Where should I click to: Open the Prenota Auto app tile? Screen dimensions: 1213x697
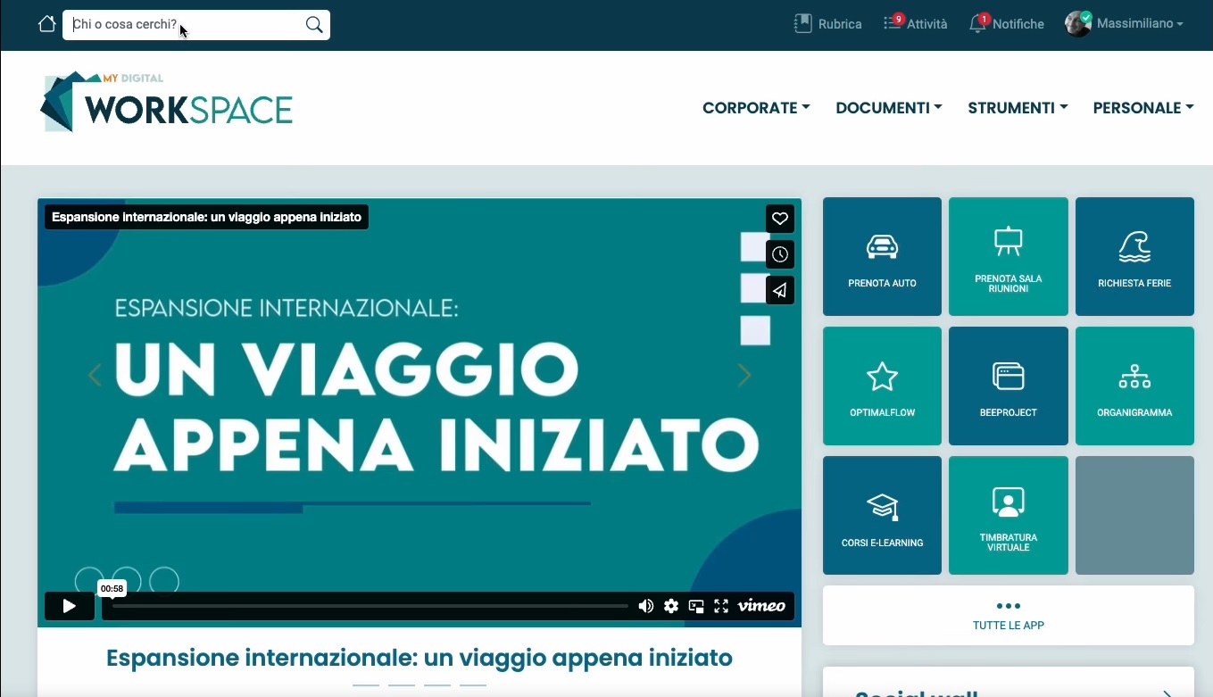882,256
